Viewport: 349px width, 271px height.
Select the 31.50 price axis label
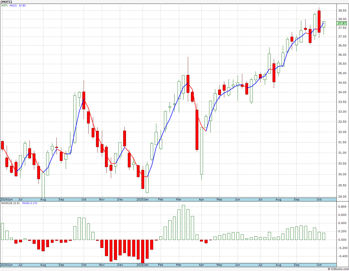click(342, 142)
